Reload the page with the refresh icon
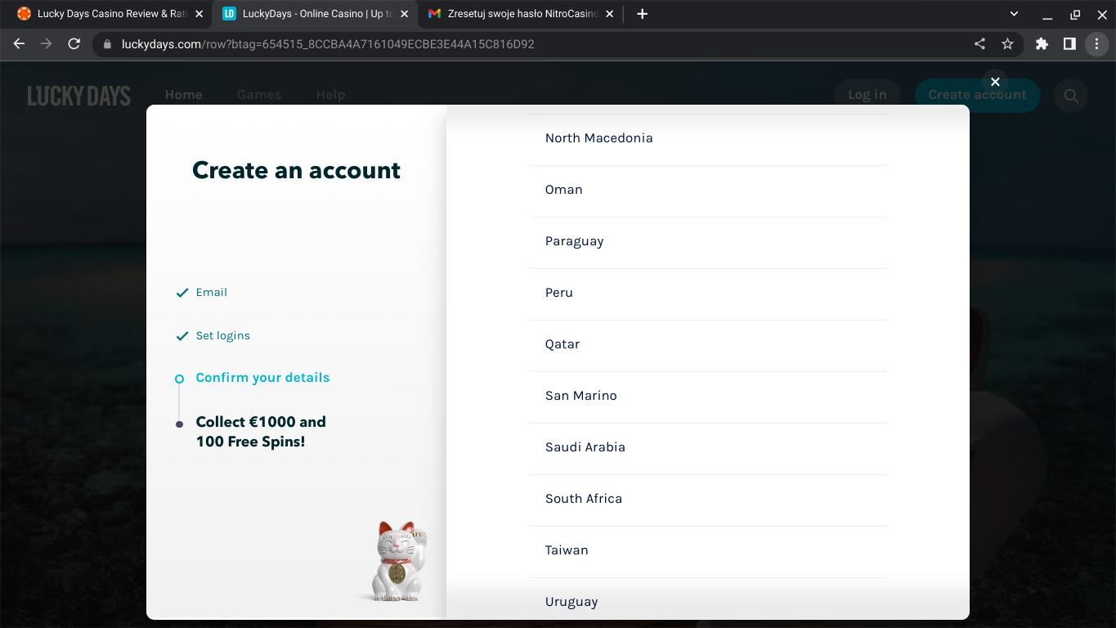Image resolution: width=1116 pixels, height=628 pixels. (74, 44)
